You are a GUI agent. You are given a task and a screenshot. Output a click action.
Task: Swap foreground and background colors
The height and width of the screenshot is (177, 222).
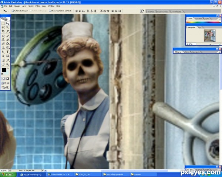(x=8, y=69)
